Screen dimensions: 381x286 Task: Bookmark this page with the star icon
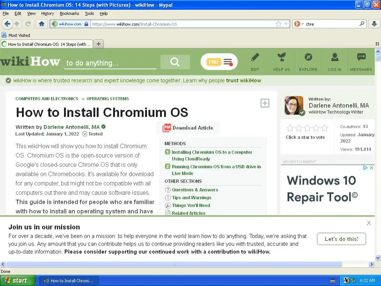[278, 24]
